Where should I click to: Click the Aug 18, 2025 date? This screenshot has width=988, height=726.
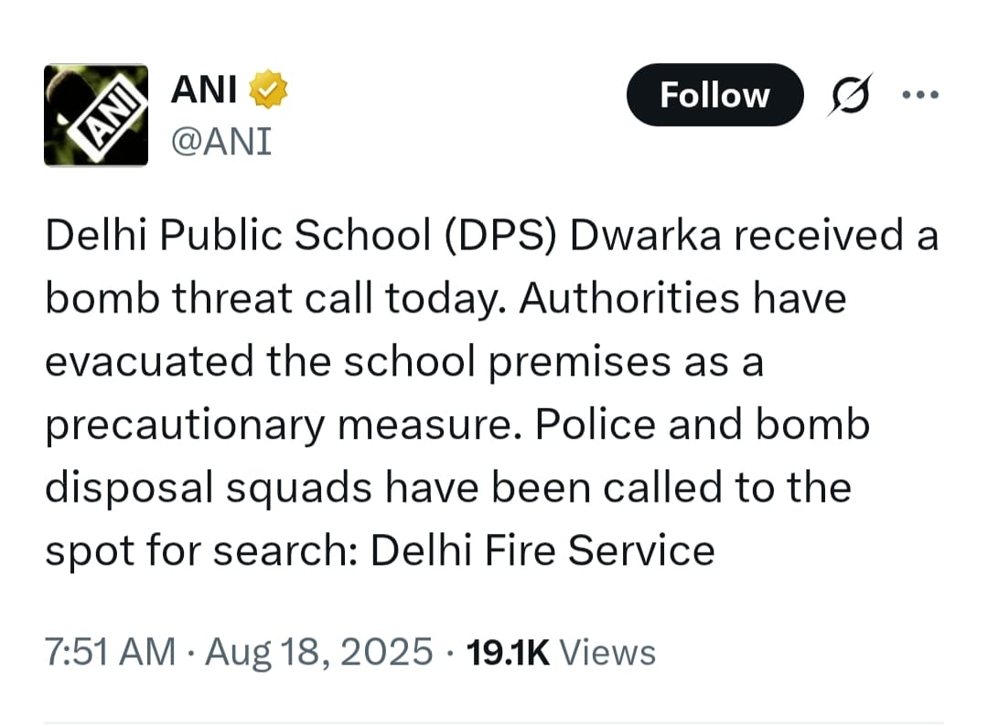[319, 651]
